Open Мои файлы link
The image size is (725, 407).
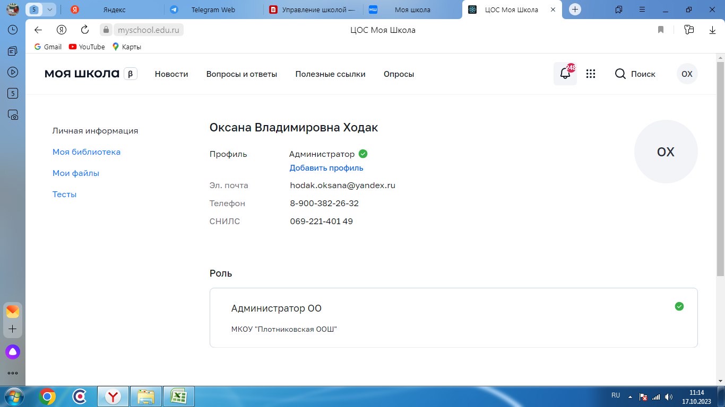click(75, 173)
